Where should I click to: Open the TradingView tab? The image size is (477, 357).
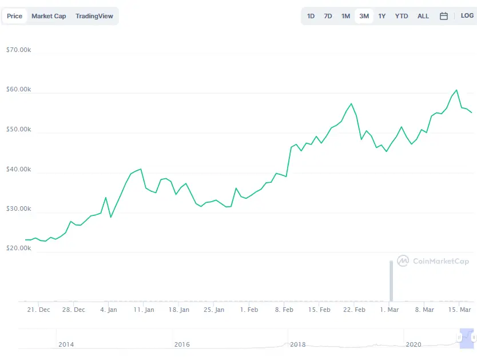click(94, 16)
